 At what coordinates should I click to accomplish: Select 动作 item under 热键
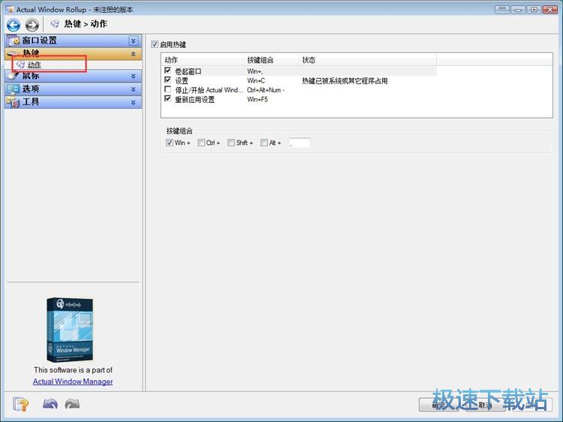point(35,65)
